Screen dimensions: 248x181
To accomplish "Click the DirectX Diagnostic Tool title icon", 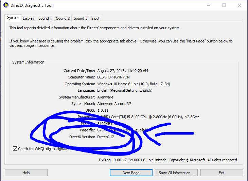I will click(x=6, y=5).
